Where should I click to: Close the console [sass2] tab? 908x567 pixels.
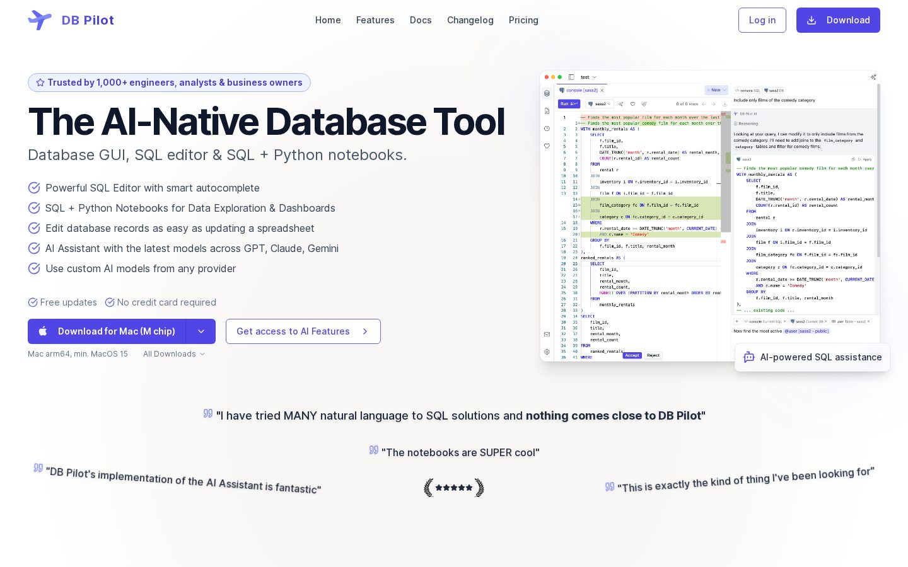pos(602,90)
